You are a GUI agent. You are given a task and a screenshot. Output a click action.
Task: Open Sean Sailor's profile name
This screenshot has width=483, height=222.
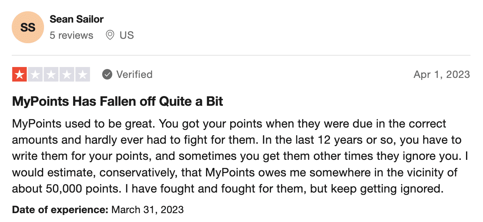coord(76,19)
